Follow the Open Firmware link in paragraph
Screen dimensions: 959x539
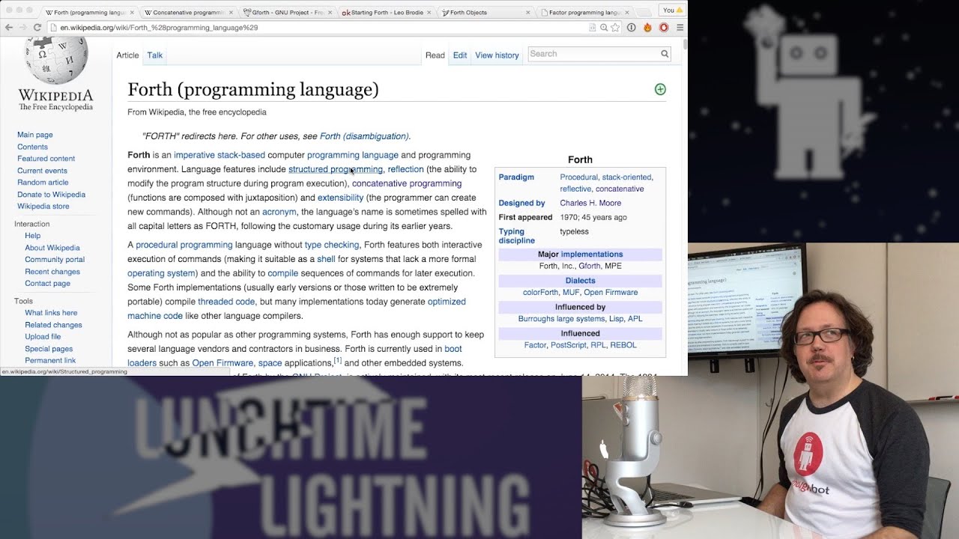[223, 363]
